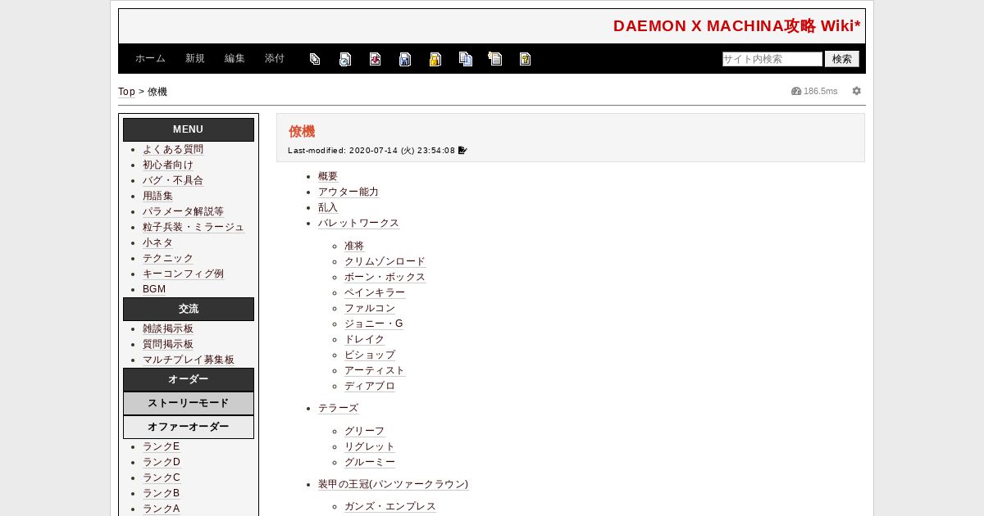The height and width of the screenshot is (516, 984).
Task: Open the DAEMON X MACHINA攻略 Wiki* title link
Action: [737, 26]
